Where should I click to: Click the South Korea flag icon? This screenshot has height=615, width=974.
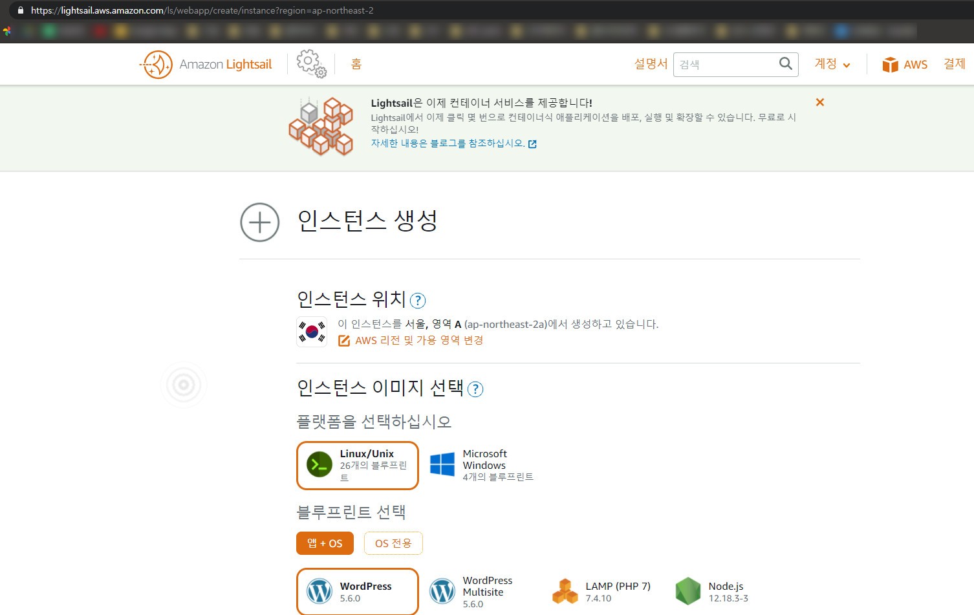pyautogui.click(x=312, y=332)
